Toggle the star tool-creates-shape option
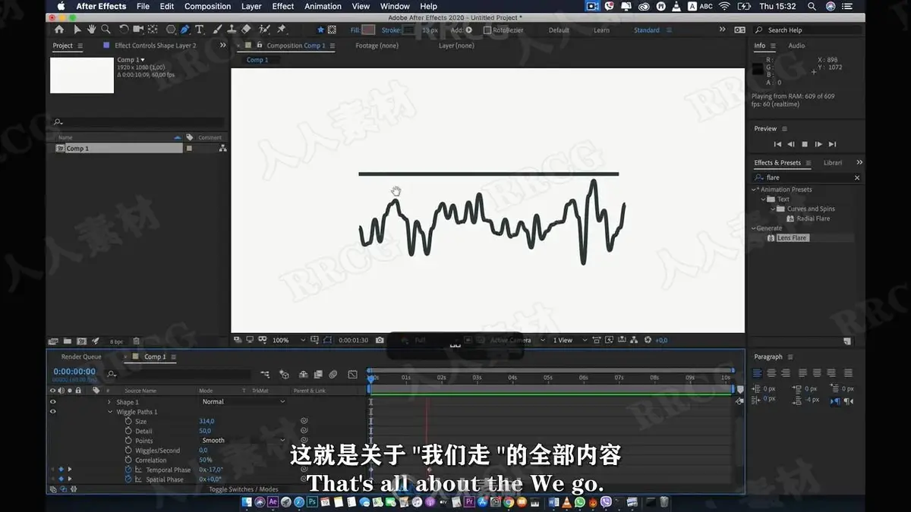911x512 pixels. pos(320,30)
